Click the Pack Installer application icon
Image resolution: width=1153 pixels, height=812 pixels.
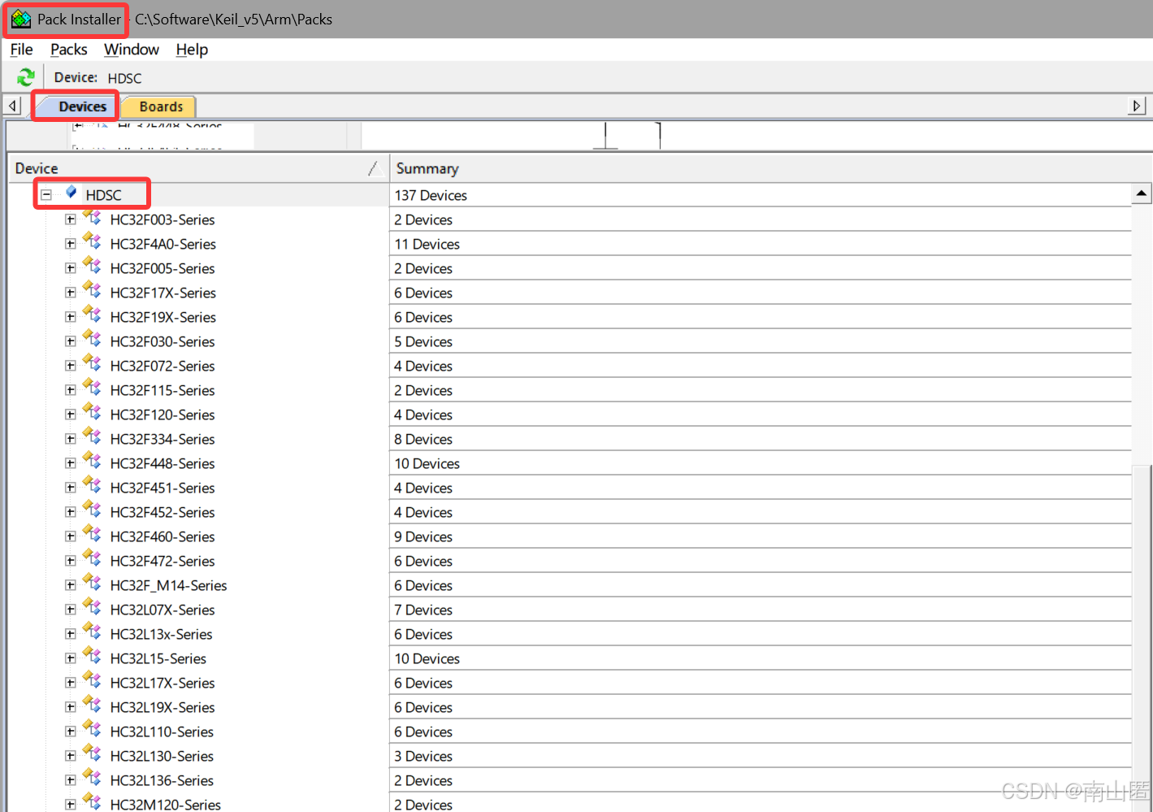pos(21,19)
